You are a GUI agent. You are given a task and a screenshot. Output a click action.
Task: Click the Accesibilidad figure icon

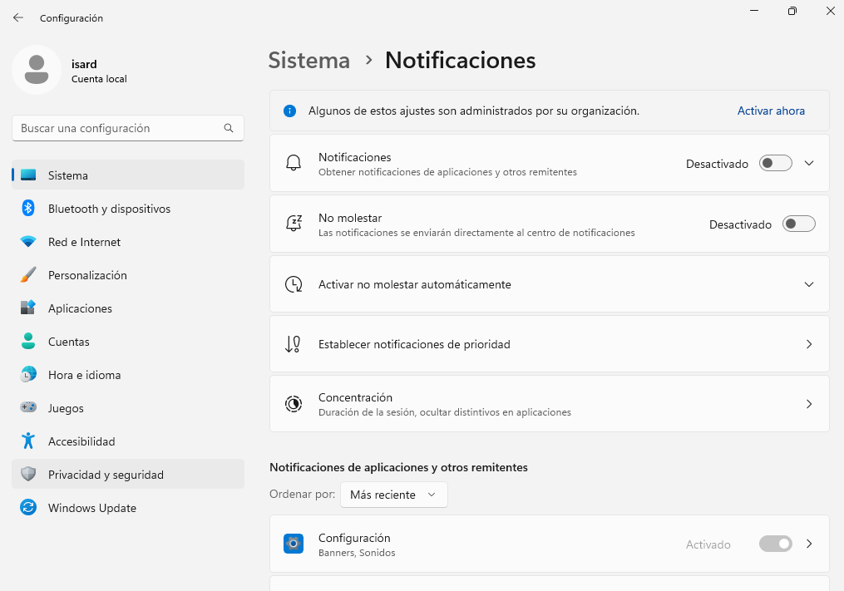(x=28, y=441)
